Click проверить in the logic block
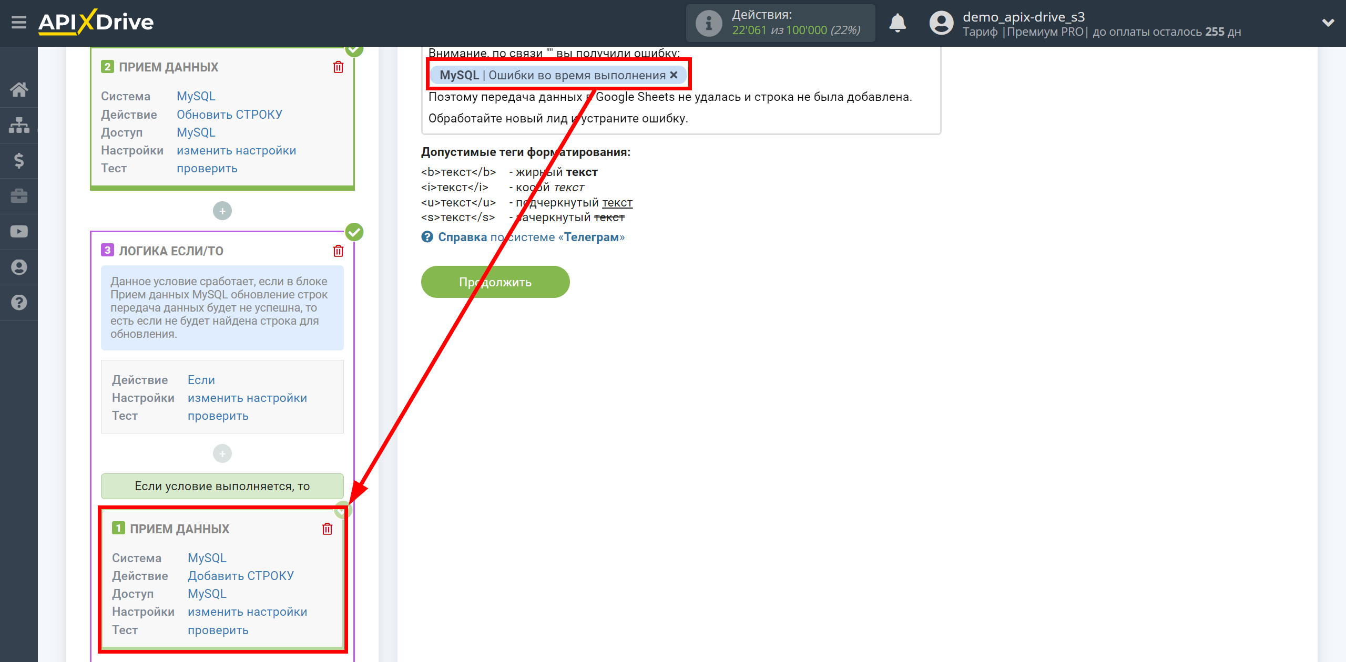 click(x=218, y=416)
